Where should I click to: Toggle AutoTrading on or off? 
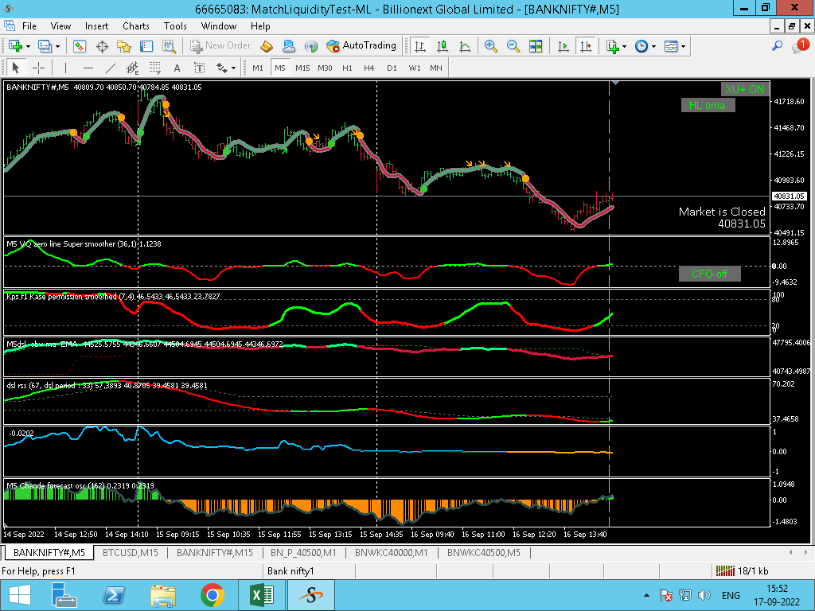click(x=361, y=46)
